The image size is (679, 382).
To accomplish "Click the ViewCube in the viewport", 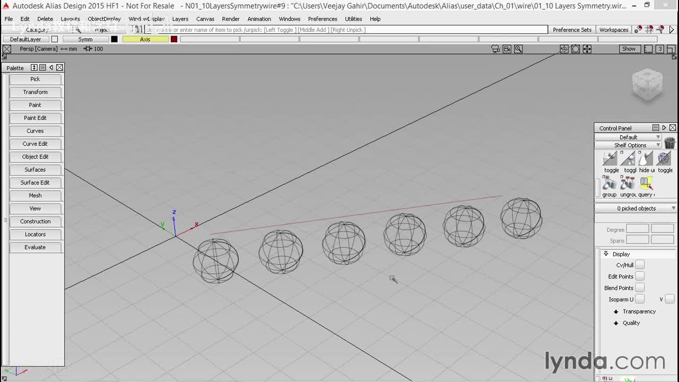I will pos(648,84).
